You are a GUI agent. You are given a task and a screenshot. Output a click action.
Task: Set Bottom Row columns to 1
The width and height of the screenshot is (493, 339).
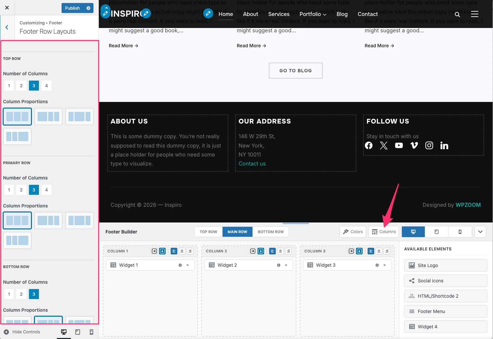click(x=9, y=294)
